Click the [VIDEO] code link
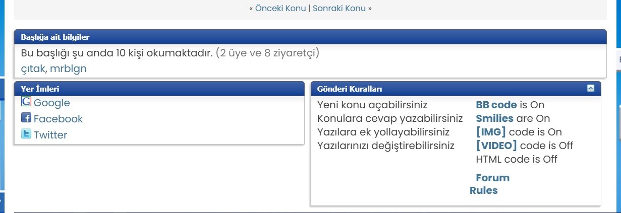621x213 pixels. click(496, 146)
